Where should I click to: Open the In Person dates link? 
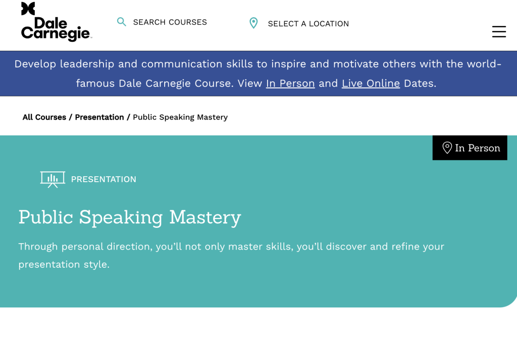pos(290,83)
